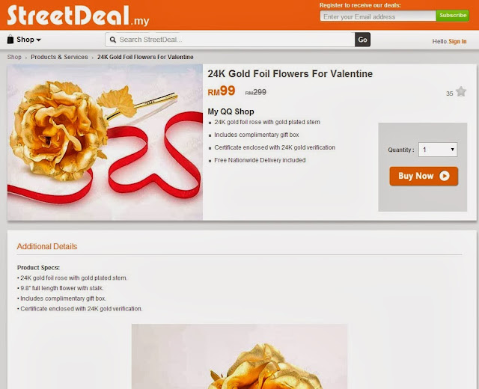This screenshot has height=389, width=479.
Task: Open the main gold rose product image
Action: coord(105,142)
